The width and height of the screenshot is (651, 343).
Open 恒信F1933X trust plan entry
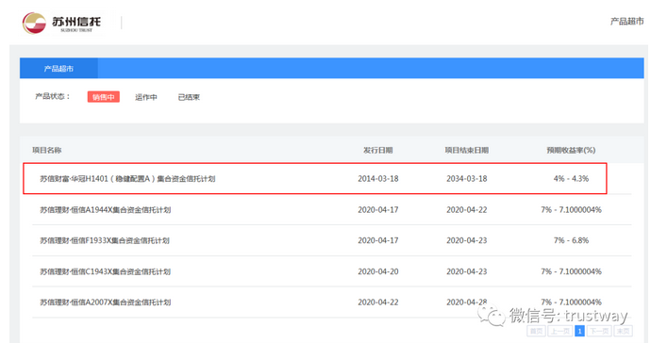tap(104, 240)
